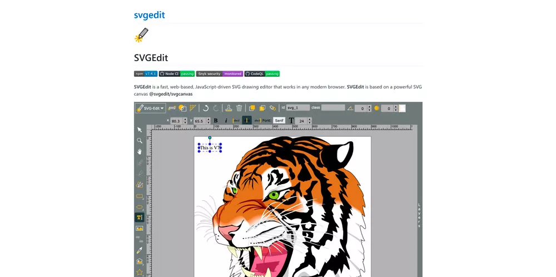The width and height of the screenshot is (556, 277).
Task: Click the SVGEdit page heading
Action: pyautogui.click(x=151, y=58)
